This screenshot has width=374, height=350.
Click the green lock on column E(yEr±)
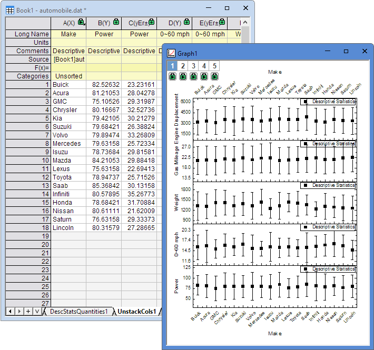(222, 22)
